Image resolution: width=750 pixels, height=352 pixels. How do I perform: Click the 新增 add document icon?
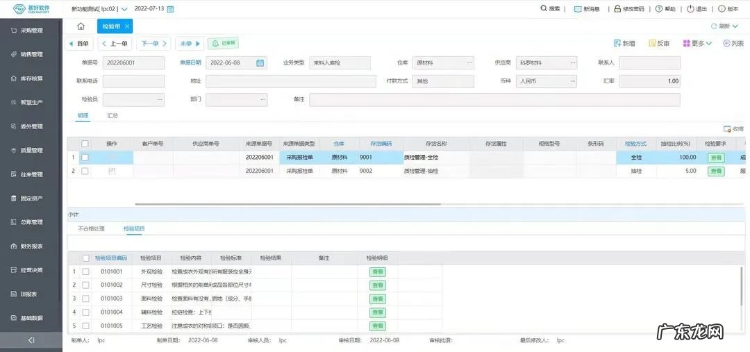pos(617,43)
